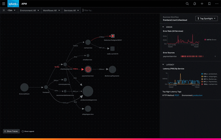This screenshot has width=221, height=140.
Task: Pause live updates with the pause icon
Action: point(4,10)
